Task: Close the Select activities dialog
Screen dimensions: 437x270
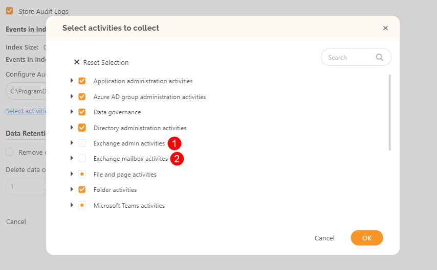Action: pyautogui.click(x=385, y=28)
